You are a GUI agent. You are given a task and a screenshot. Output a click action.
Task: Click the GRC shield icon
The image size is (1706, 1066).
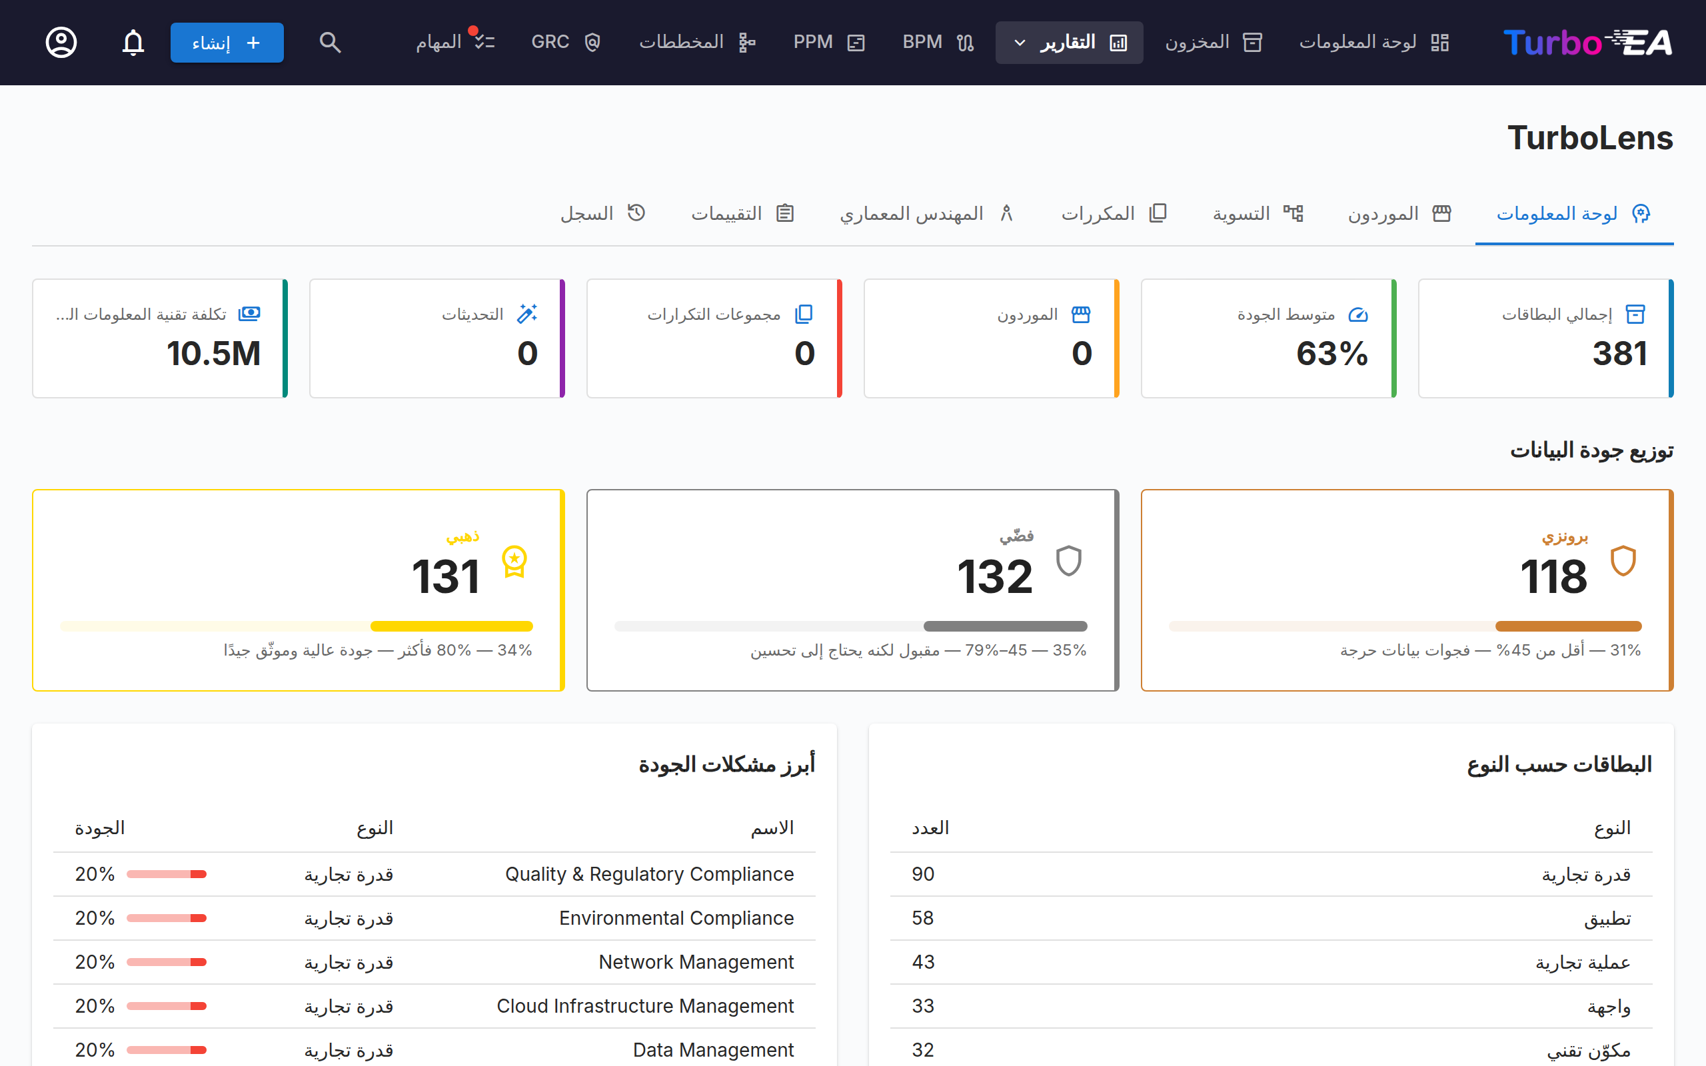593,42
